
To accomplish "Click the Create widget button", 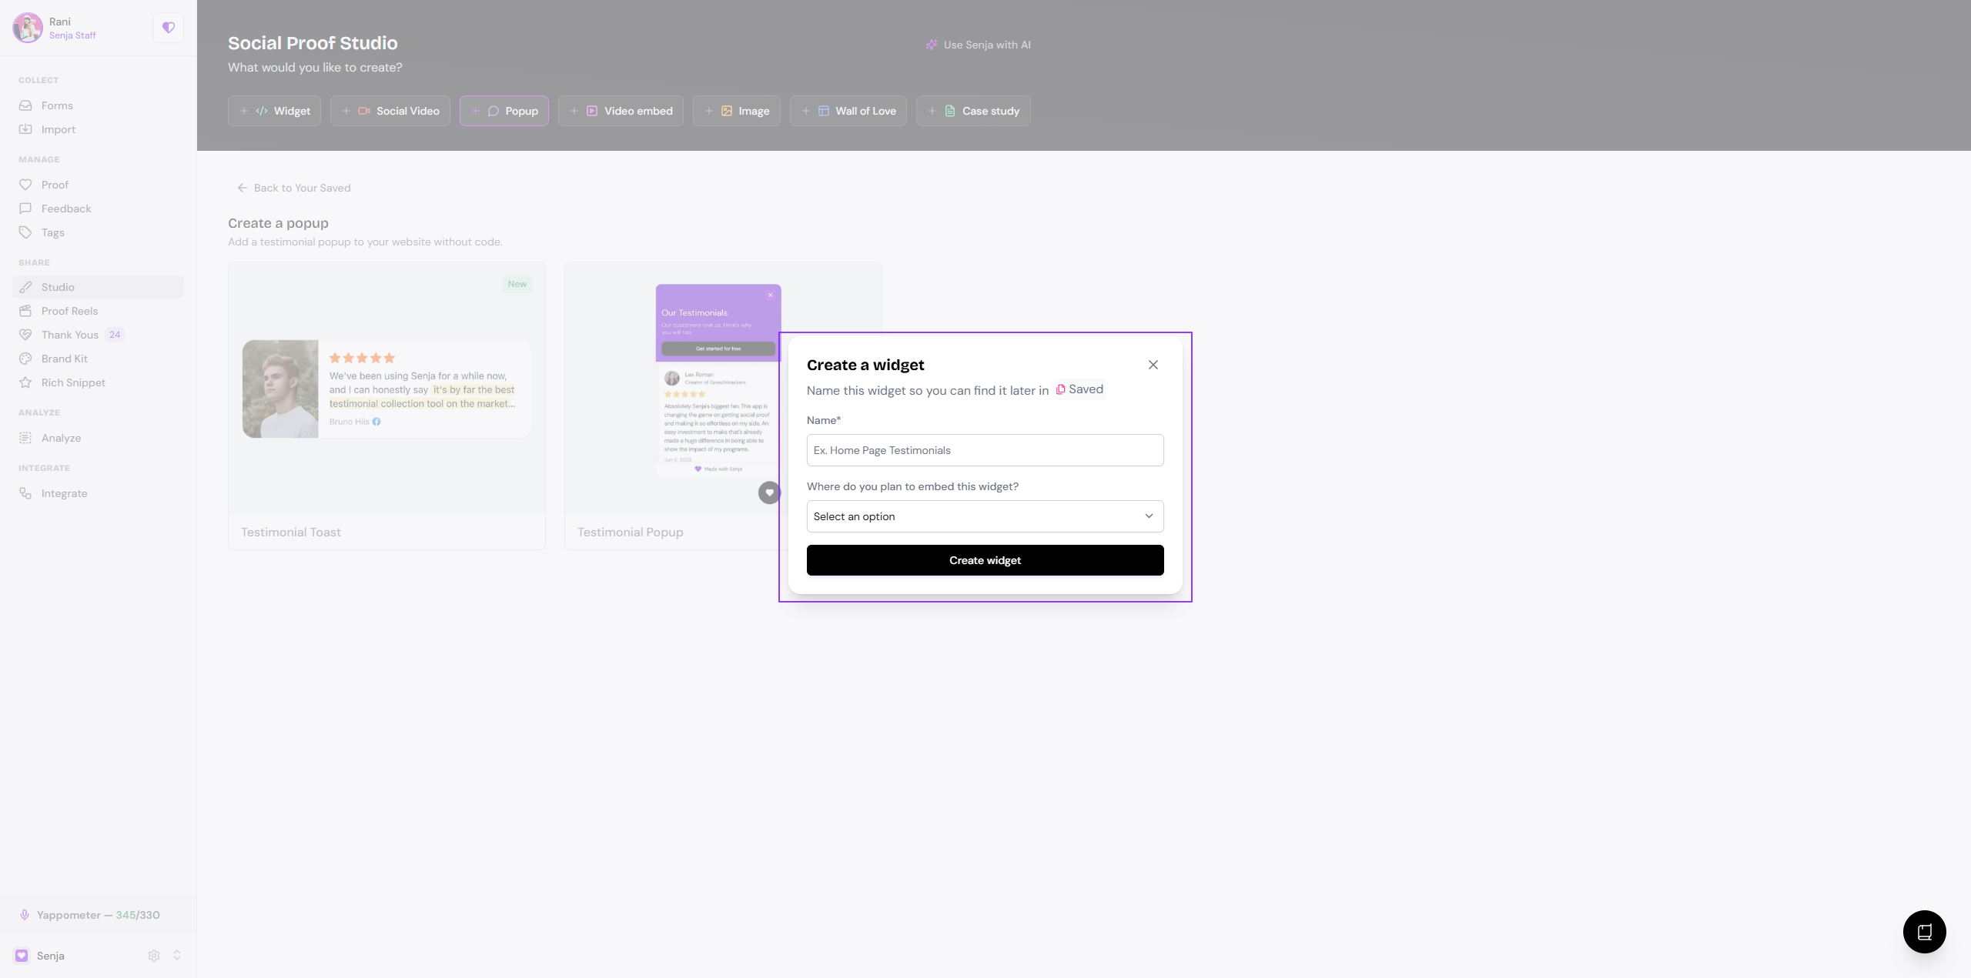I will (x=985, y=560).
